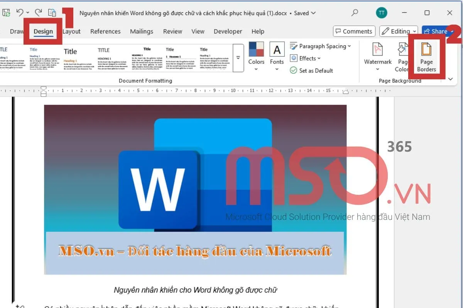Redo the last action
The width and height of the screenshot is (463, 308).
click(37, 12)
